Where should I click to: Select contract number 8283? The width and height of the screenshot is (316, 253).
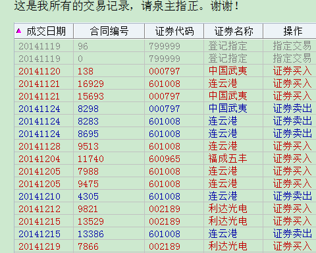tap(88, 121)
